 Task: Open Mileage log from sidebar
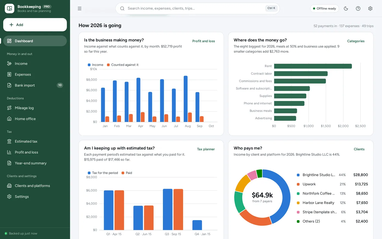click(35, 108)
